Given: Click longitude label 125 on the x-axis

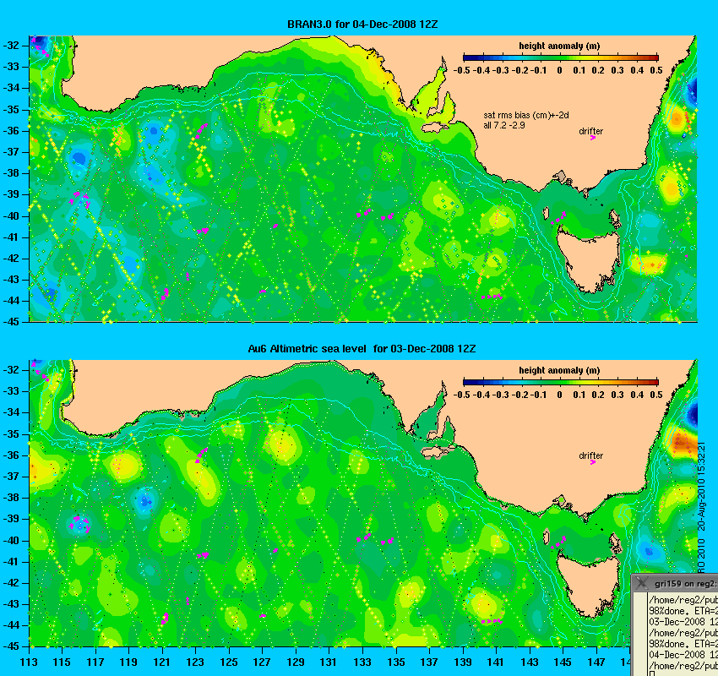Looking at the screenshot, I should tap(229, 662).
